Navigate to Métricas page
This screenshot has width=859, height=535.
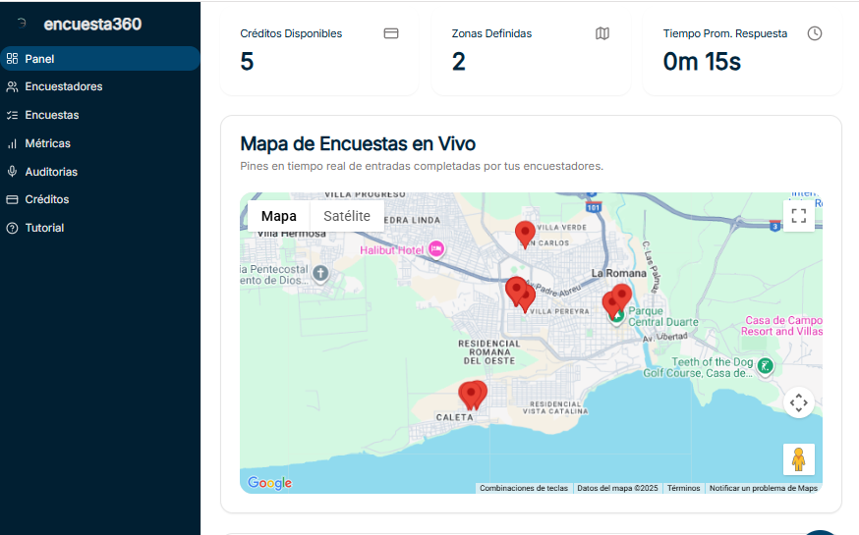tap(47, 143)
